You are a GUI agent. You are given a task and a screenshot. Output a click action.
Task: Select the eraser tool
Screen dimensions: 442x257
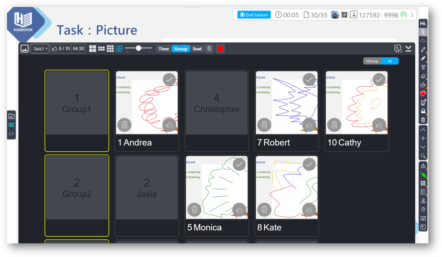click(x=423, y=76)
